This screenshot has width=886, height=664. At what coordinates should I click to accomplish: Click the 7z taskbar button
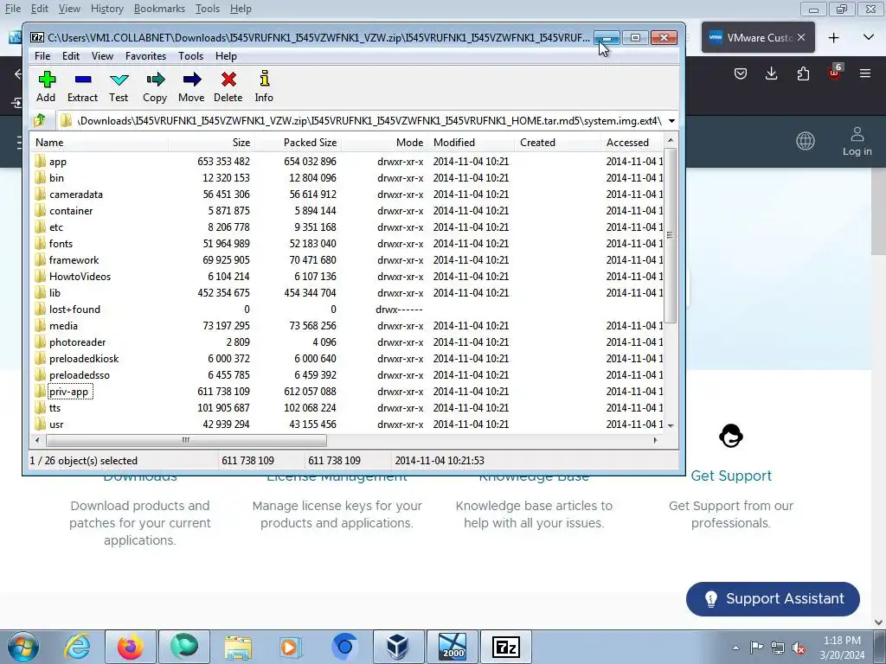[x=505, y=647]
